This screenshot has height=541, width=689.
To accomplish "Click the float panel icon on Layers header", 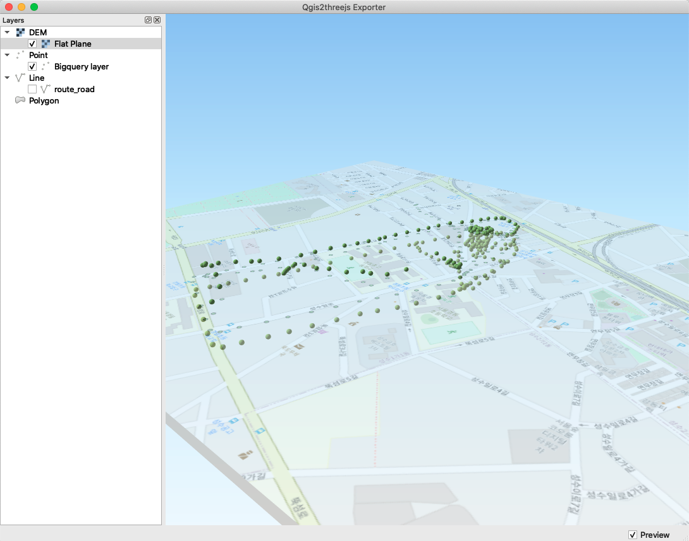I will (x=149, y=20).
